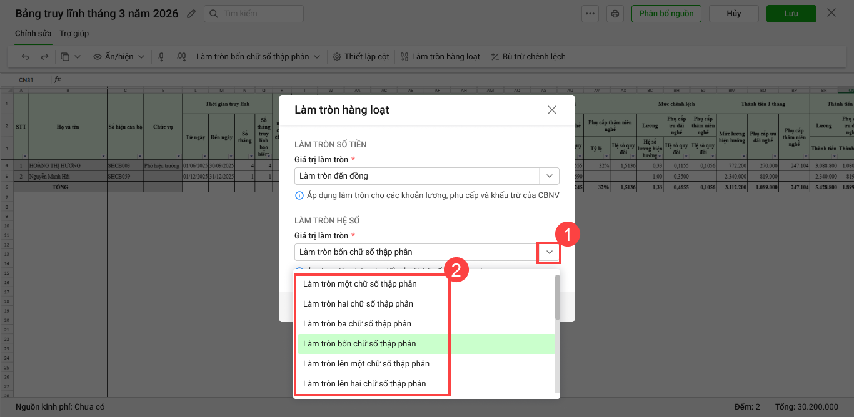854x417 pixels.
Task: Close the Làm tròn hàng loạt dialog
Action: tap(551, 110)
